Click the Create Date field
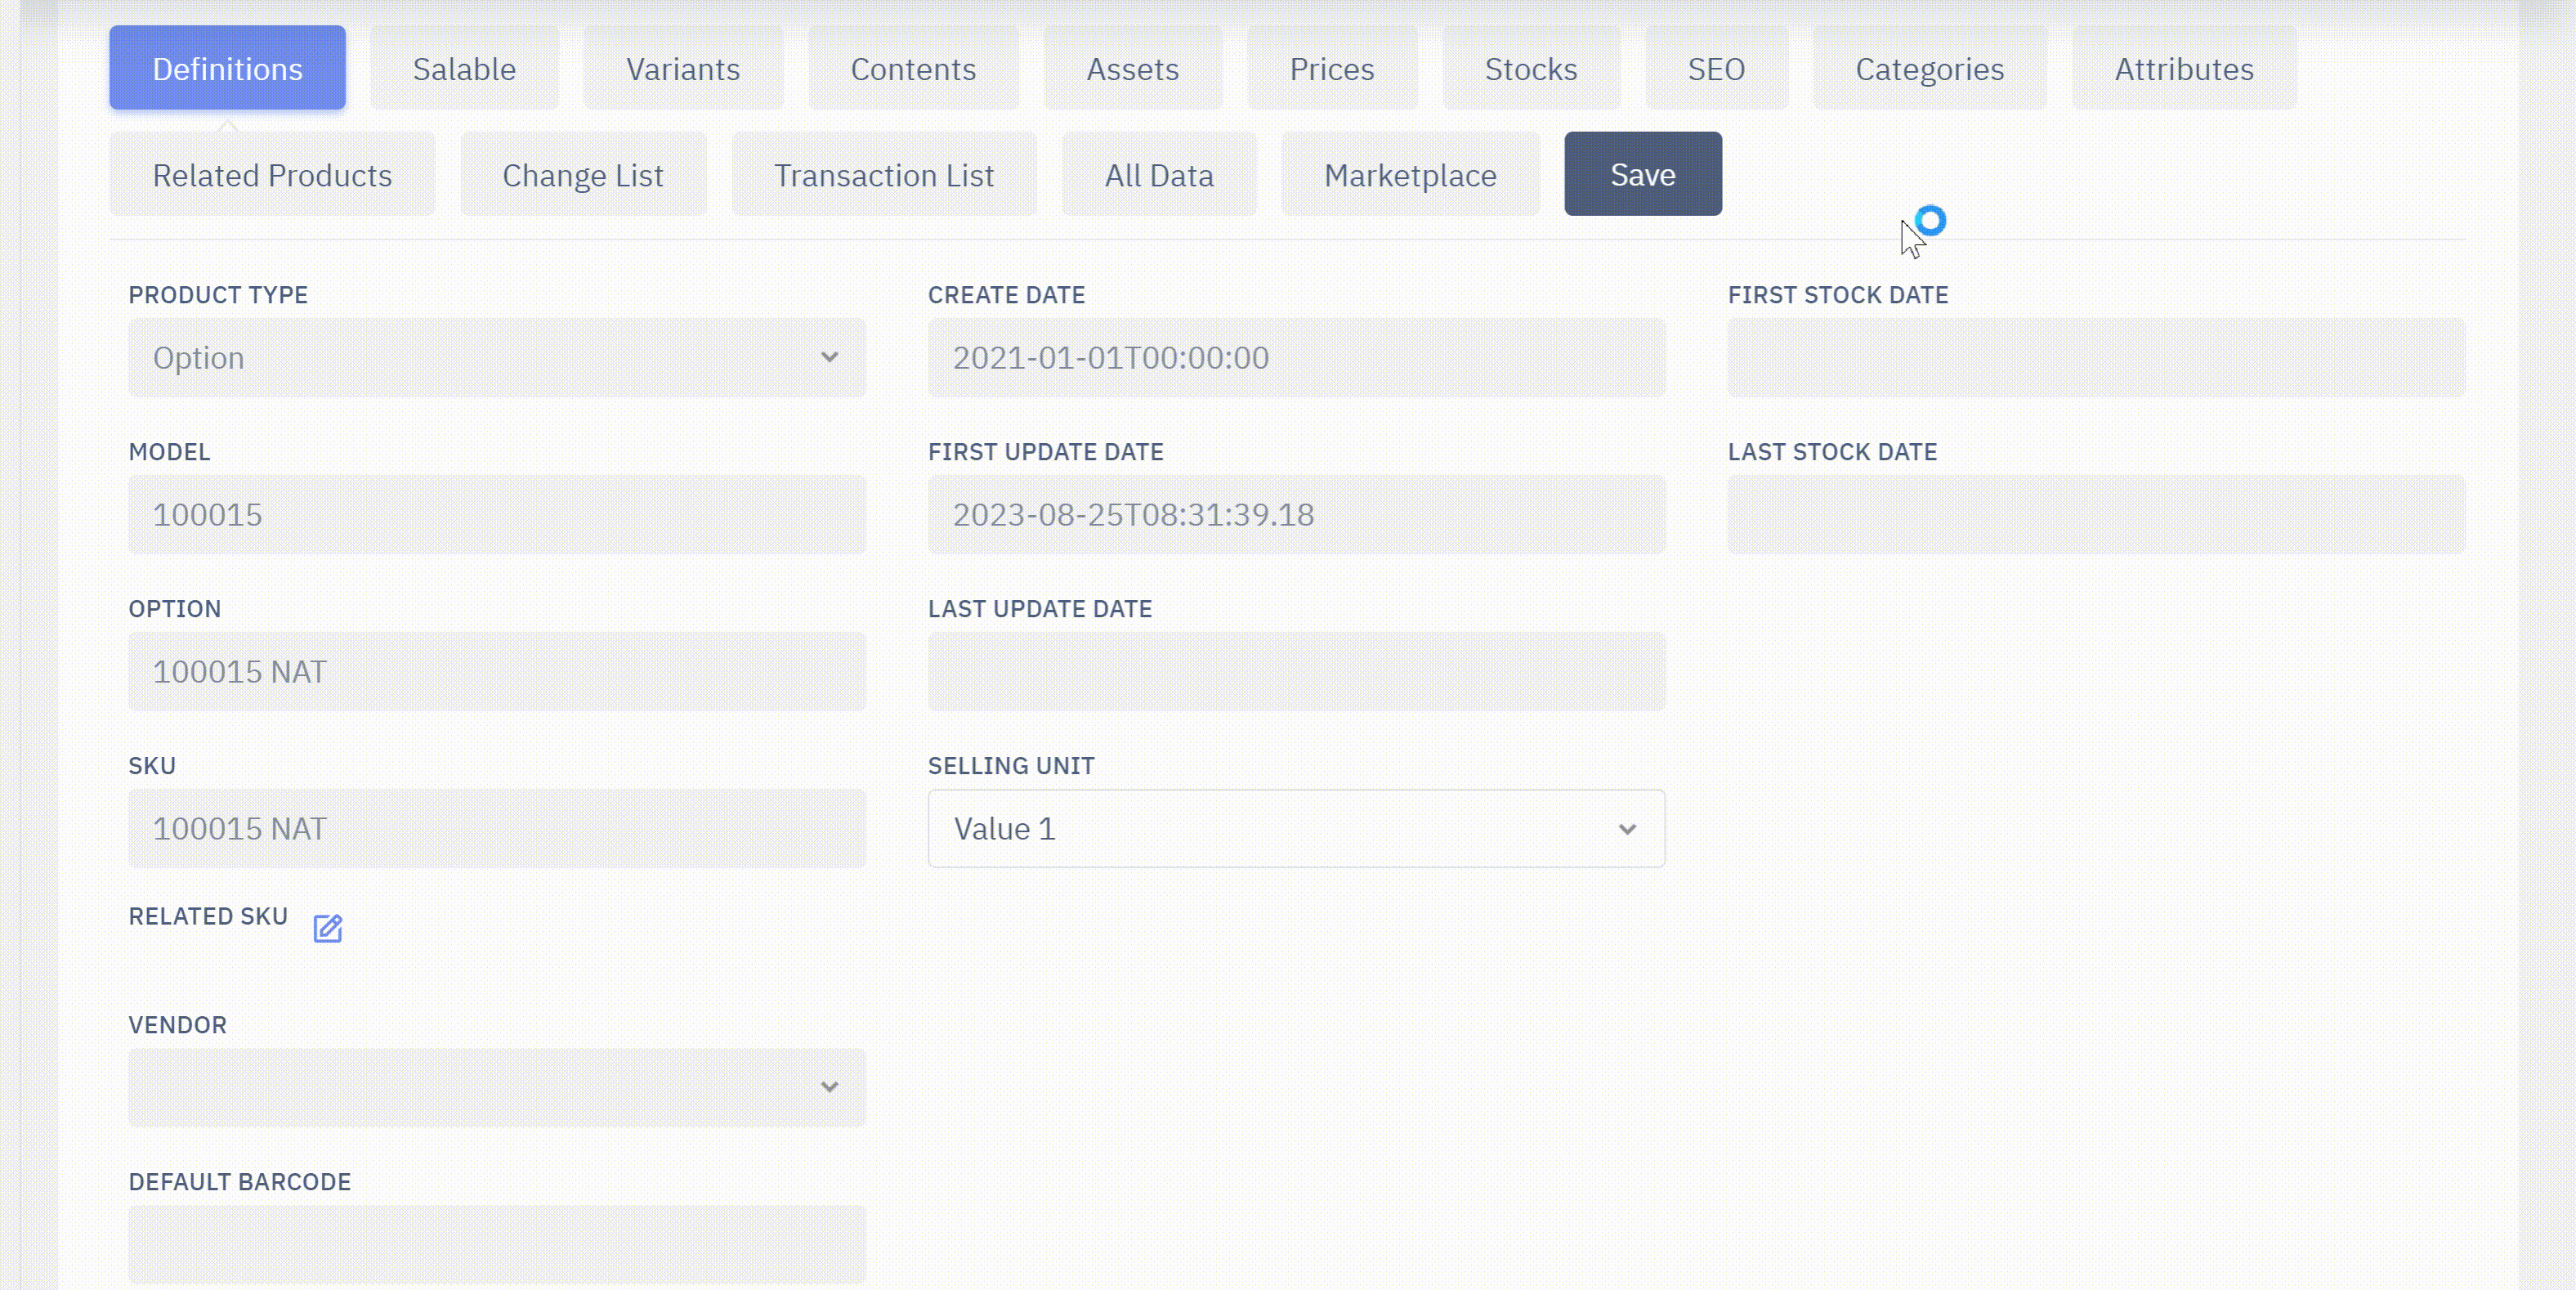This screenshot has width=2576, height=1290. click(1296, 357)
